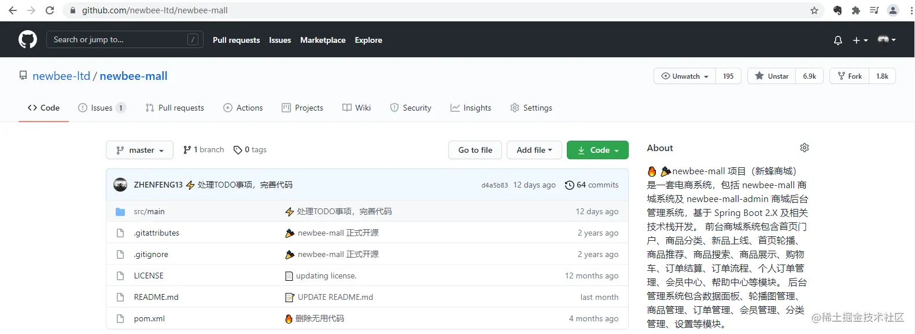Open the LICENSE file
The width and height of the screenshot is (915, 334).
click(x=149, y=276)
